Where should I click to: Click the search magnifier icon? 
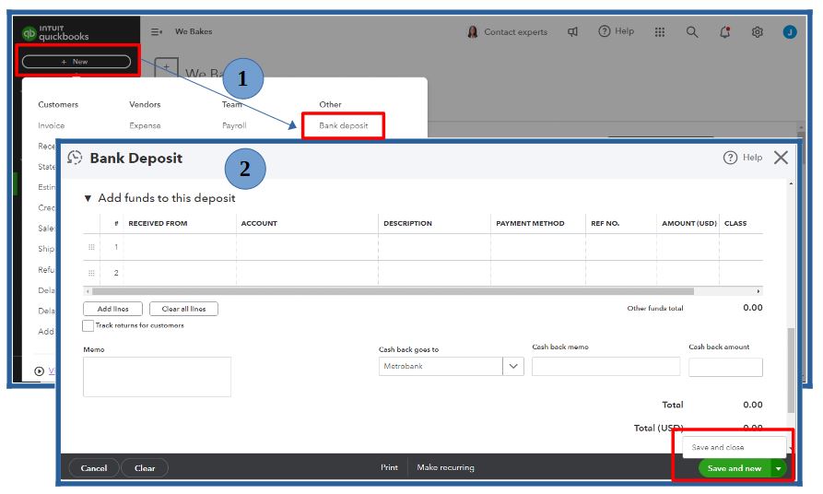692,32
